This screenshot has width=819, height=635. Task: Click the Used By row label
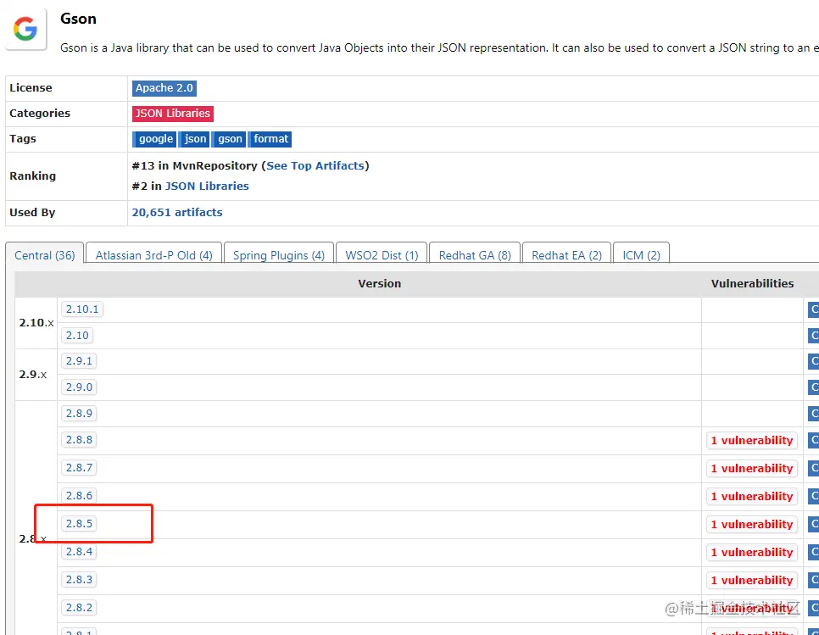32,213
